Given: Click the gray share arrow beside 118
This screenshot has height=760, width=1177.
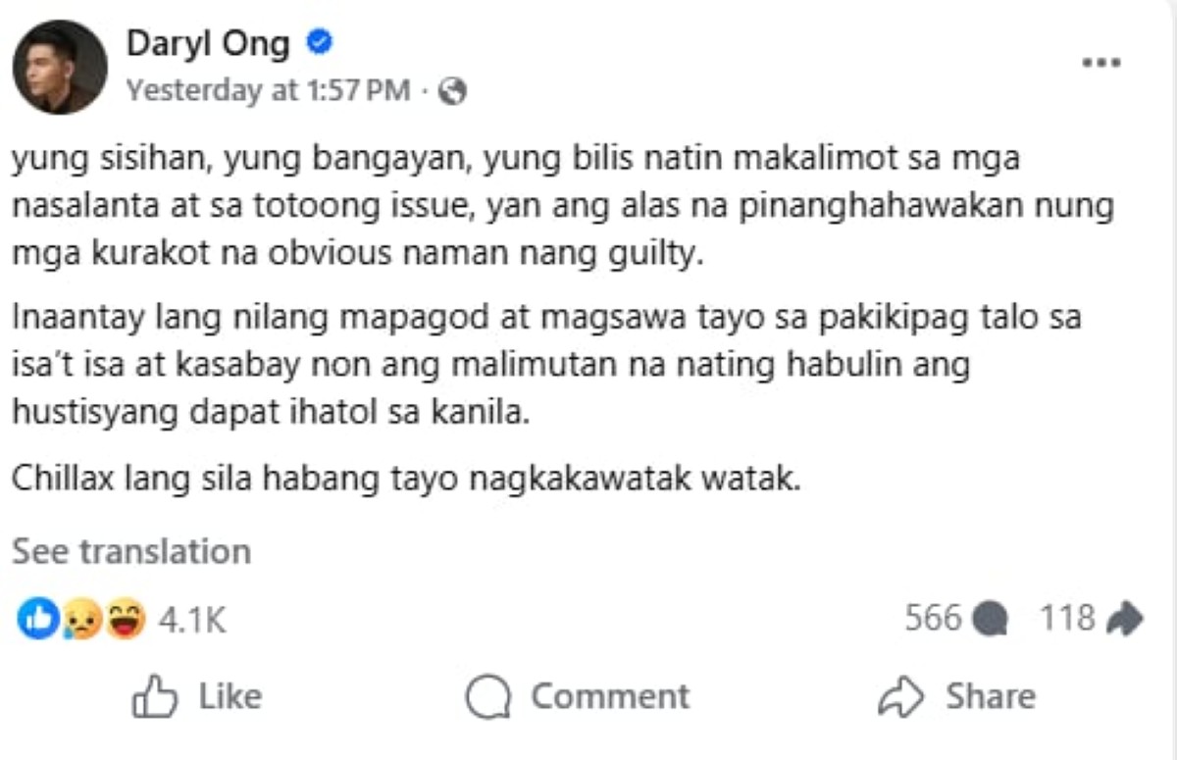Looking at the screenshot, I should point(1124,619).
